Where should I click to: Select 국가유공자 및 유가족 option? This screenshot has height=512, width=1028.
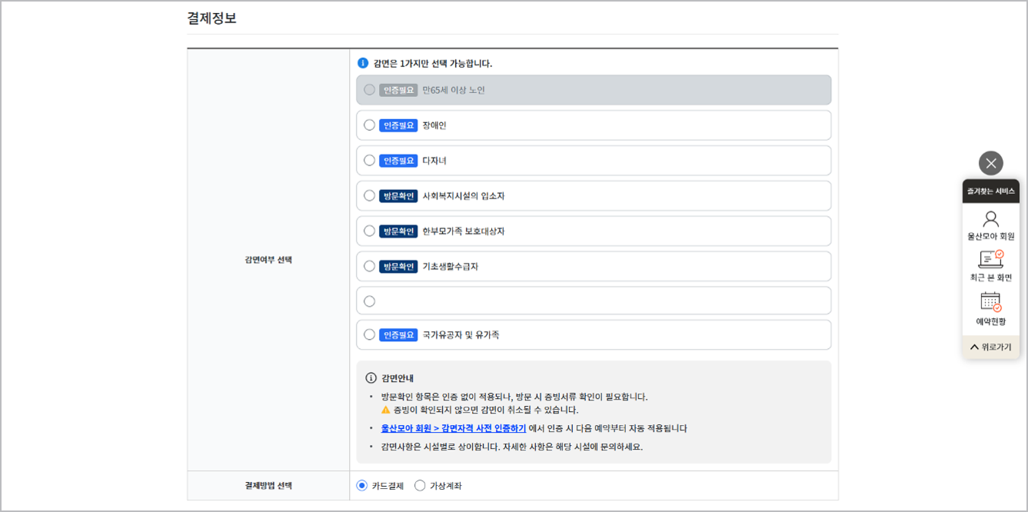tap(369, 334)
